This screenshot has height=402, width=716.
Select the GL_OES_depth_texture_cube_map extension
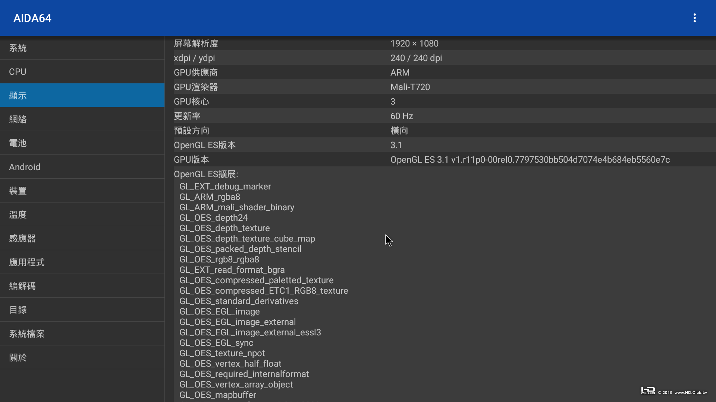tap(247, 239)
